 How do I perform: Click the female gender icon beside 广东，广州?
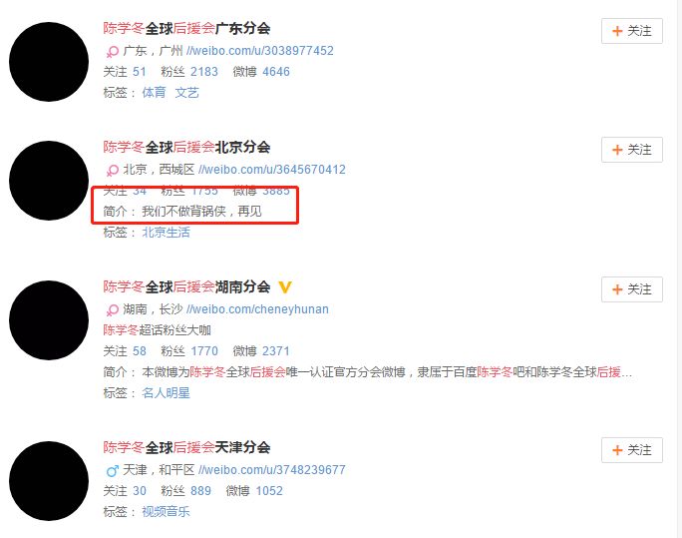point(113,52)
